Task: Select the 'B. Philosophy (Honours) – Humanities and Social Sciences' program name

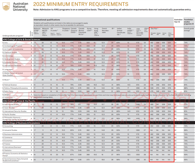Action: pos(15,118)
